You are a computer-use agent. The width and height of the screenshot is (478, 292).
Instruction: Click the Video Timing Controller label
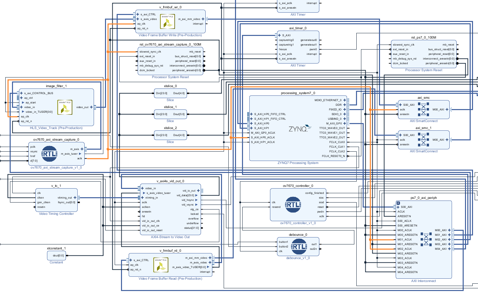(56, 214)
